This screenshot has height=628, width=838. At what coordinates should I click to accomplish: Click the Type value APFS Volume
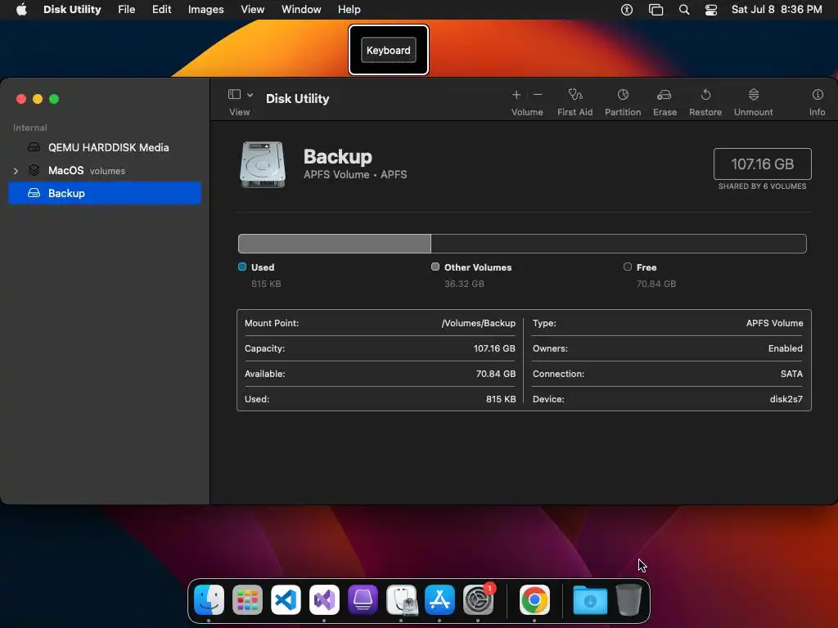pos(774,323)
